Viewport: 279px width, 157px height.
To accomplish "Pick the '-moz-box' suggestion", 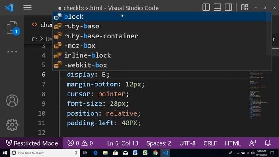I will point(162,45).
